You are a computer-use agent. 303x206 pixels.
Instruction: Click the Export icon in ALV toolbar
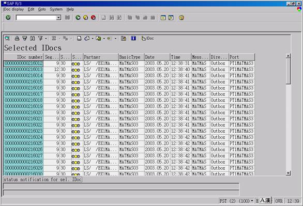[98, 38]
